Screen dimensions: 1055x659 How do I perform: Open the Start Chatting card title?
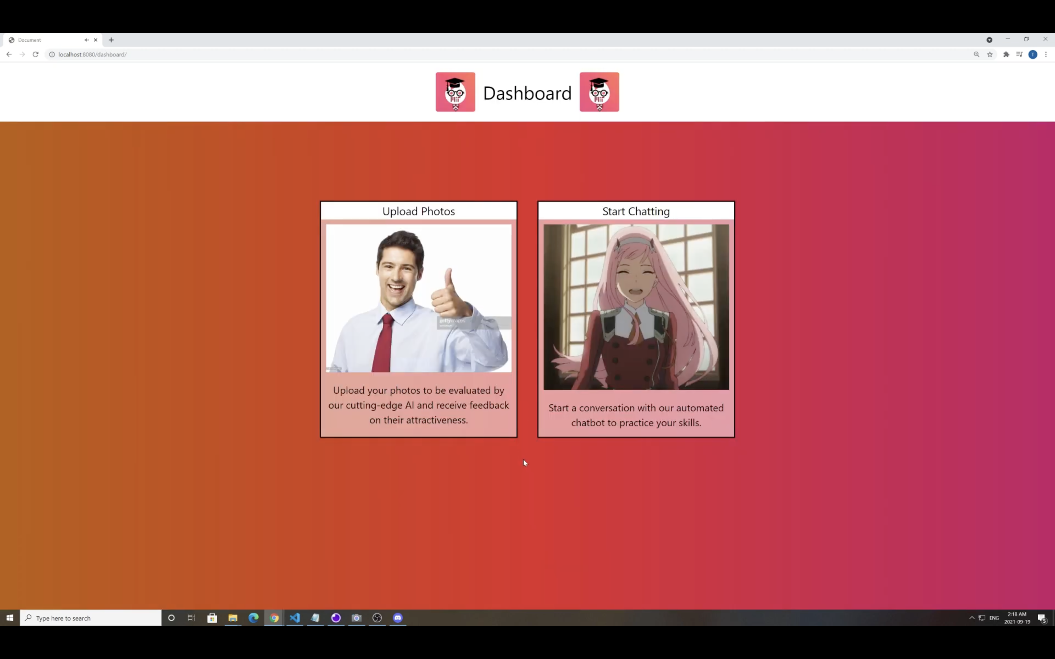click(636, 211)
